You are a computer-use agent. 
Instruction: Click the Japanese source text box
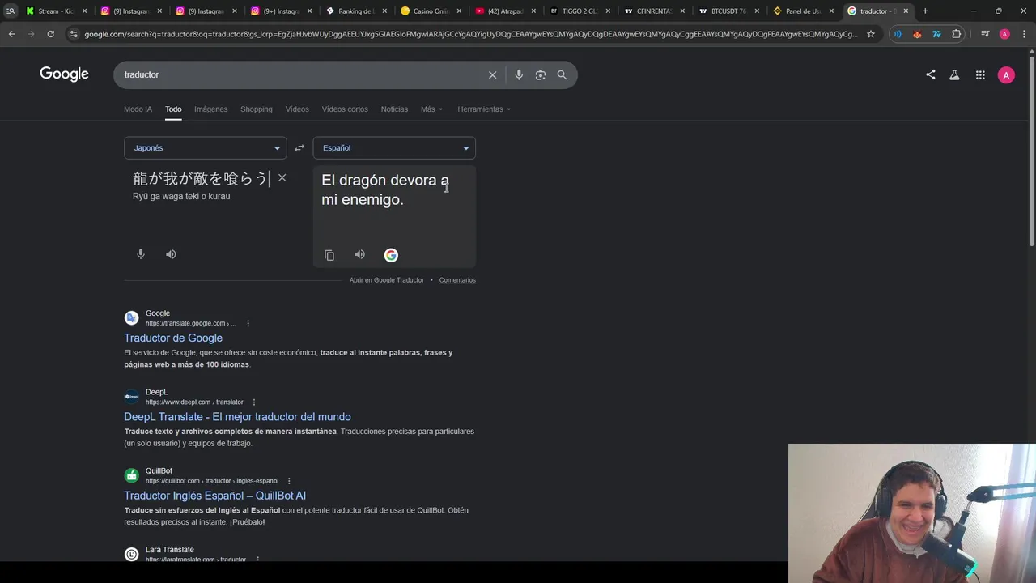click(x=201, y=179)
